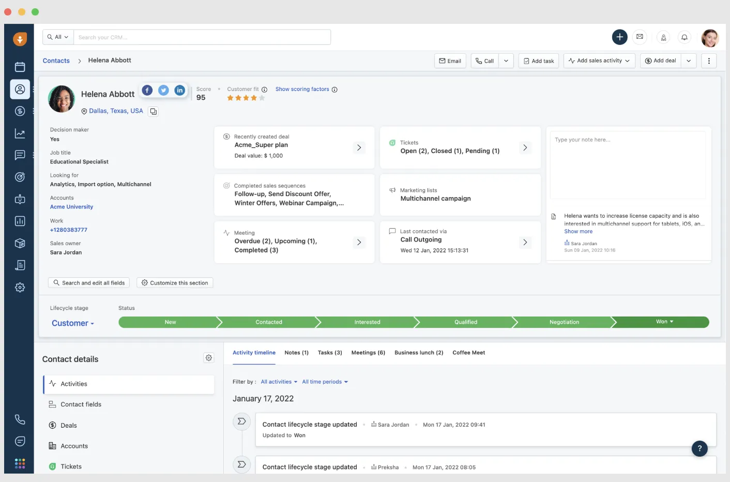Expand the Call button dropdown arrow
The image size is (730, 482).
[x=506, y=61]
